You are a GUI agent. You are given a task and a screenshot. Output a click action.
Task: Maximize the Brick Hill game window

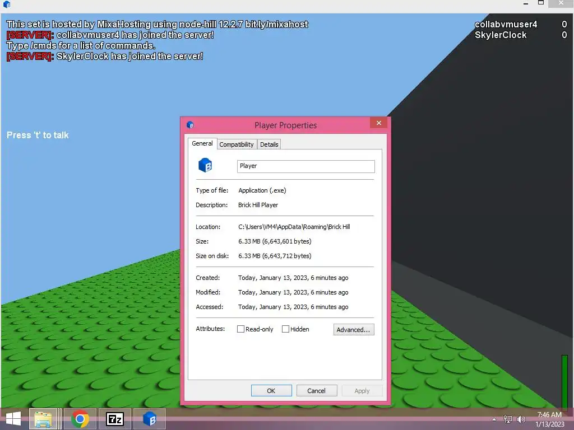click(541, 4)
